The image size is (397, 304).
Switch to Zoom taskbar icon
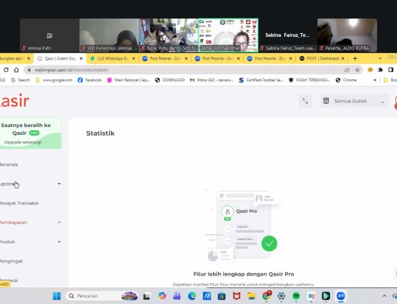pyautogui.click(x=341, y=296)
